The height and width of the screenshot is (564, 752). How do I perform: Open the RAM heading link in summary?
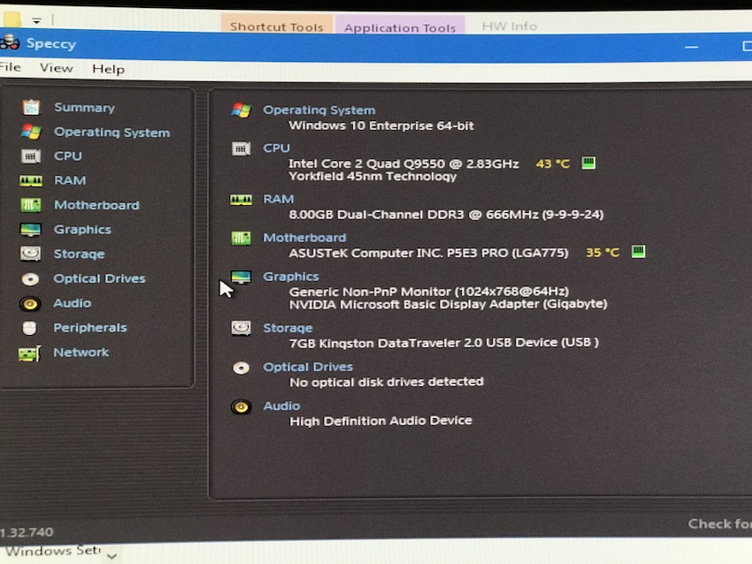pos(278,199)
